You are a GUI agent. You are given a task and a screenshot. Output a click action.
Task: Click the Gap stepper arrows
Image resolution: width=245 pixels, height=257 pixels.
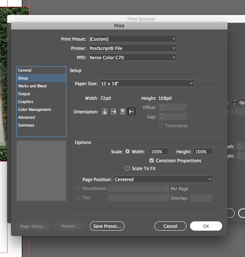pyautogui.click(x=162, y=116)
